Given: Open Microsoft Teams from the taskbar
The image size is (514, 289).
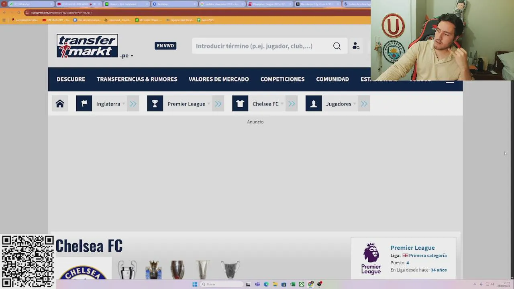Looking at the screenshot, I should 257,284.
